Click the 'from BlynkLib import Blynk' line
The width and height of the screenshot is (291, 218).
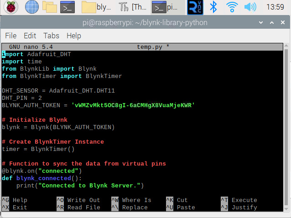pos(49,69)
